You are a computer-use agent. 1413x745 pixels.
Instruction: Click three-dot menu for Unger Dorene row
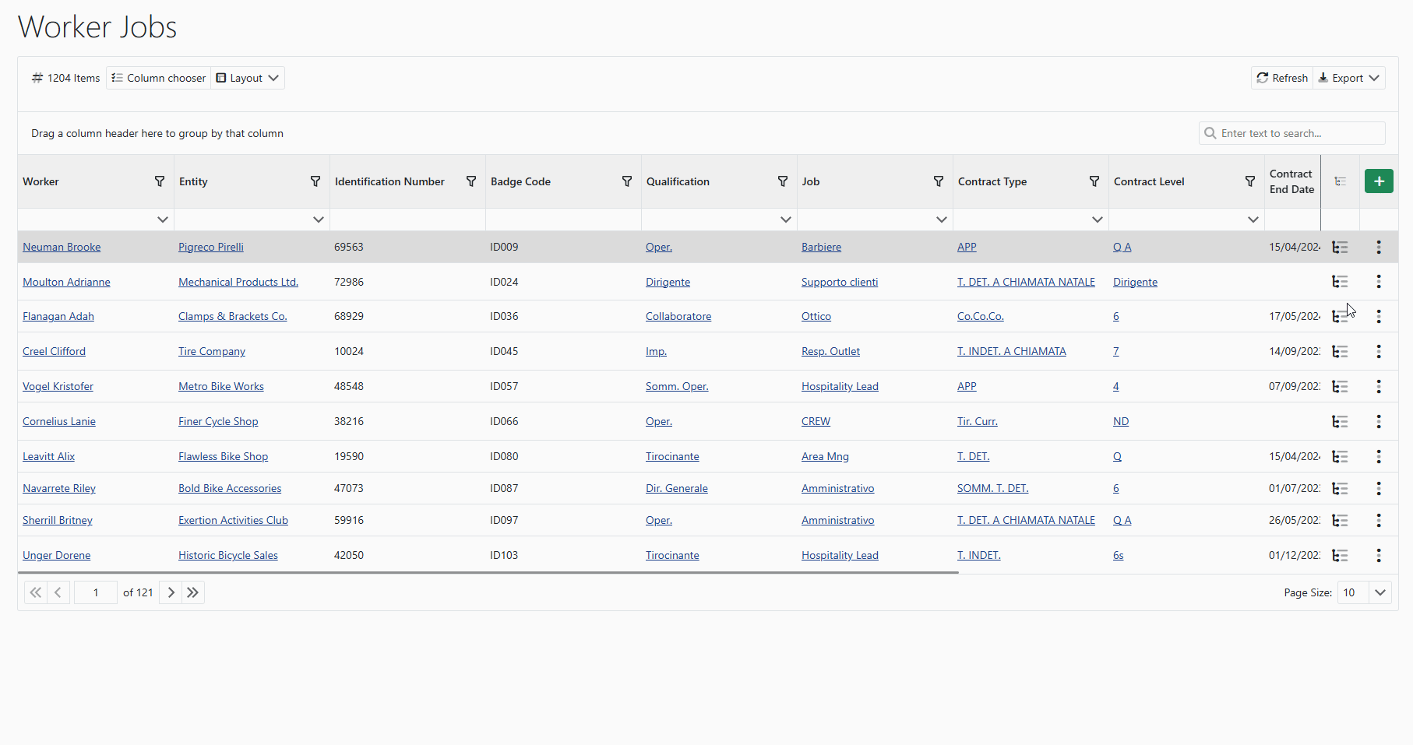pos(1378,555)
